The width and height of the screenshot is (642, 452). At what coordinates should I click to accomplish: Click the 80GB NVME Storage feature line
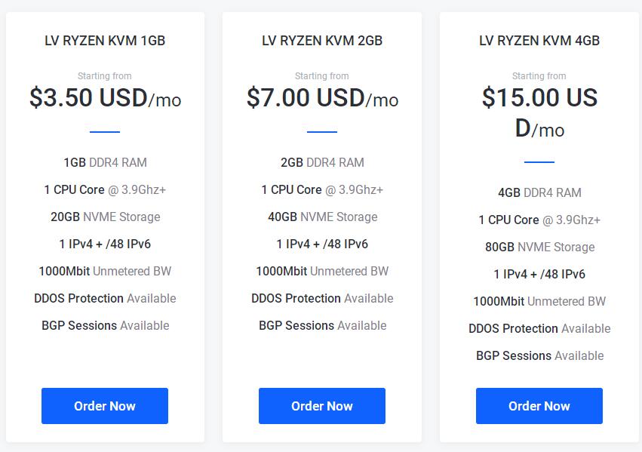539,247
